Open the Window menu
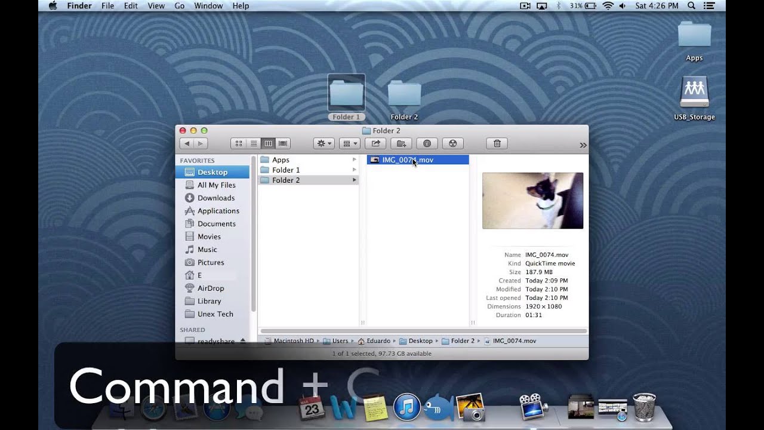 pos(208,6)
